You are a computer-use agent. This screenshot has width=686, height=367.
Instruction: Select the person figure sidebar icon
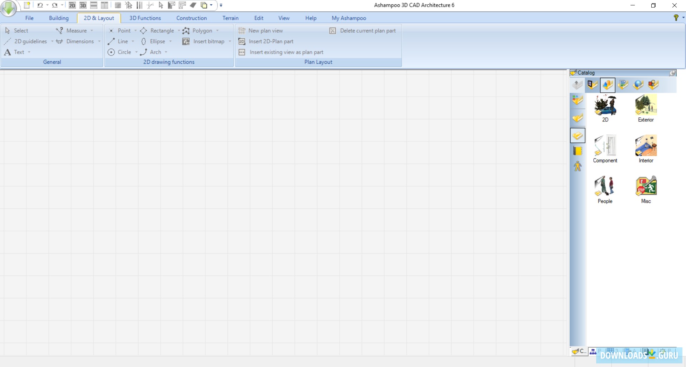[578, 166]
